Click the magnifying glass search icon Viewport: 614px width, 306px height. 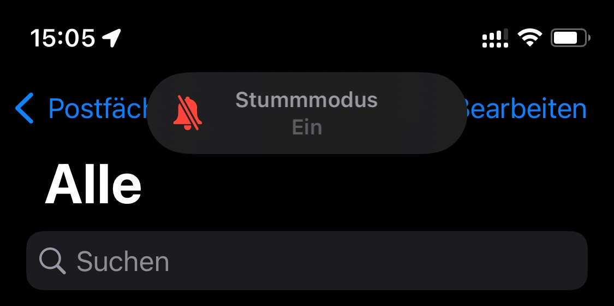[x=52, y=261]
